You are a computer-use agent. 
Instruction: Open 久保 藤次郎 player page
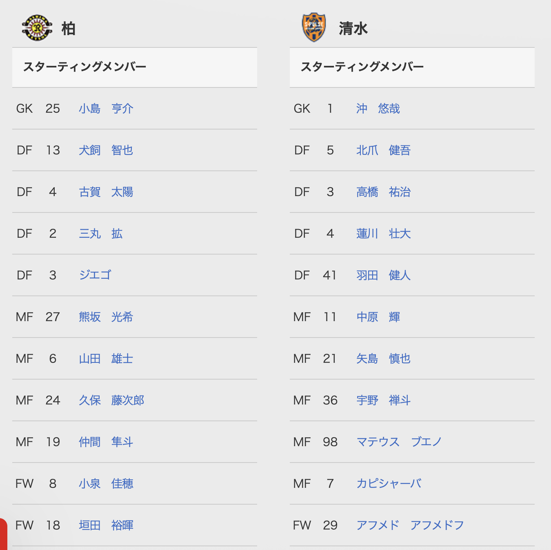[111, 400]
